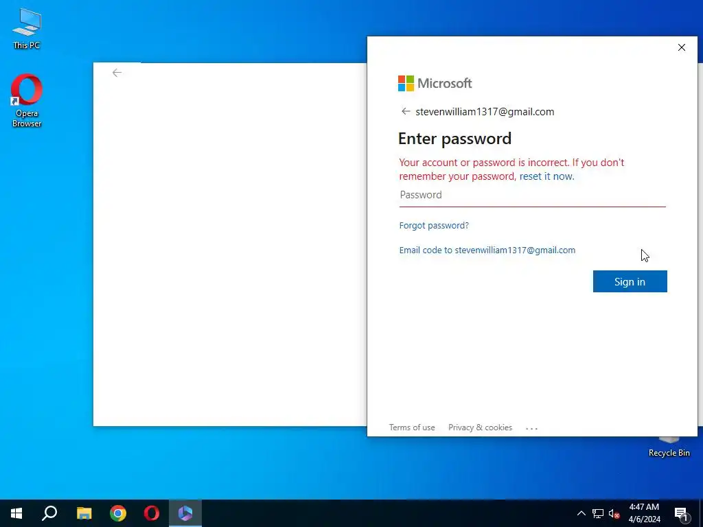Screen dimensions: 703x527
Task: Click the Enter password heading
Action: pos(454,139)
